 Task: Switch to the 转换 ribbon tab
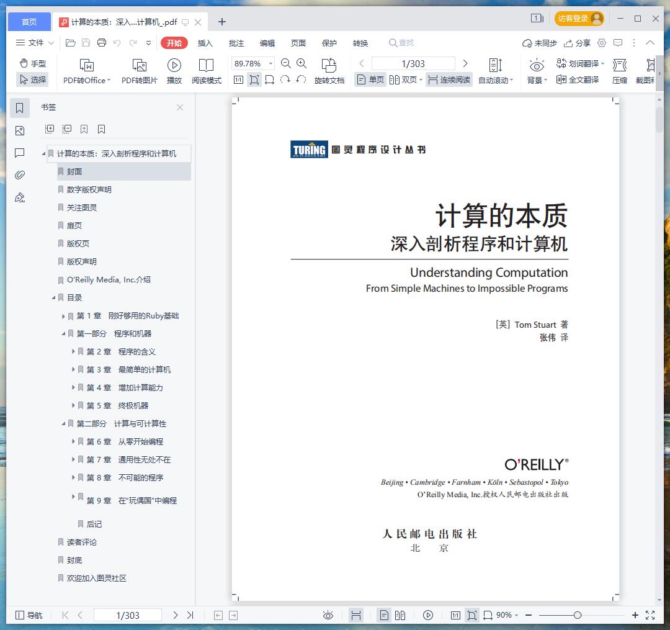[x=360, y=43]
